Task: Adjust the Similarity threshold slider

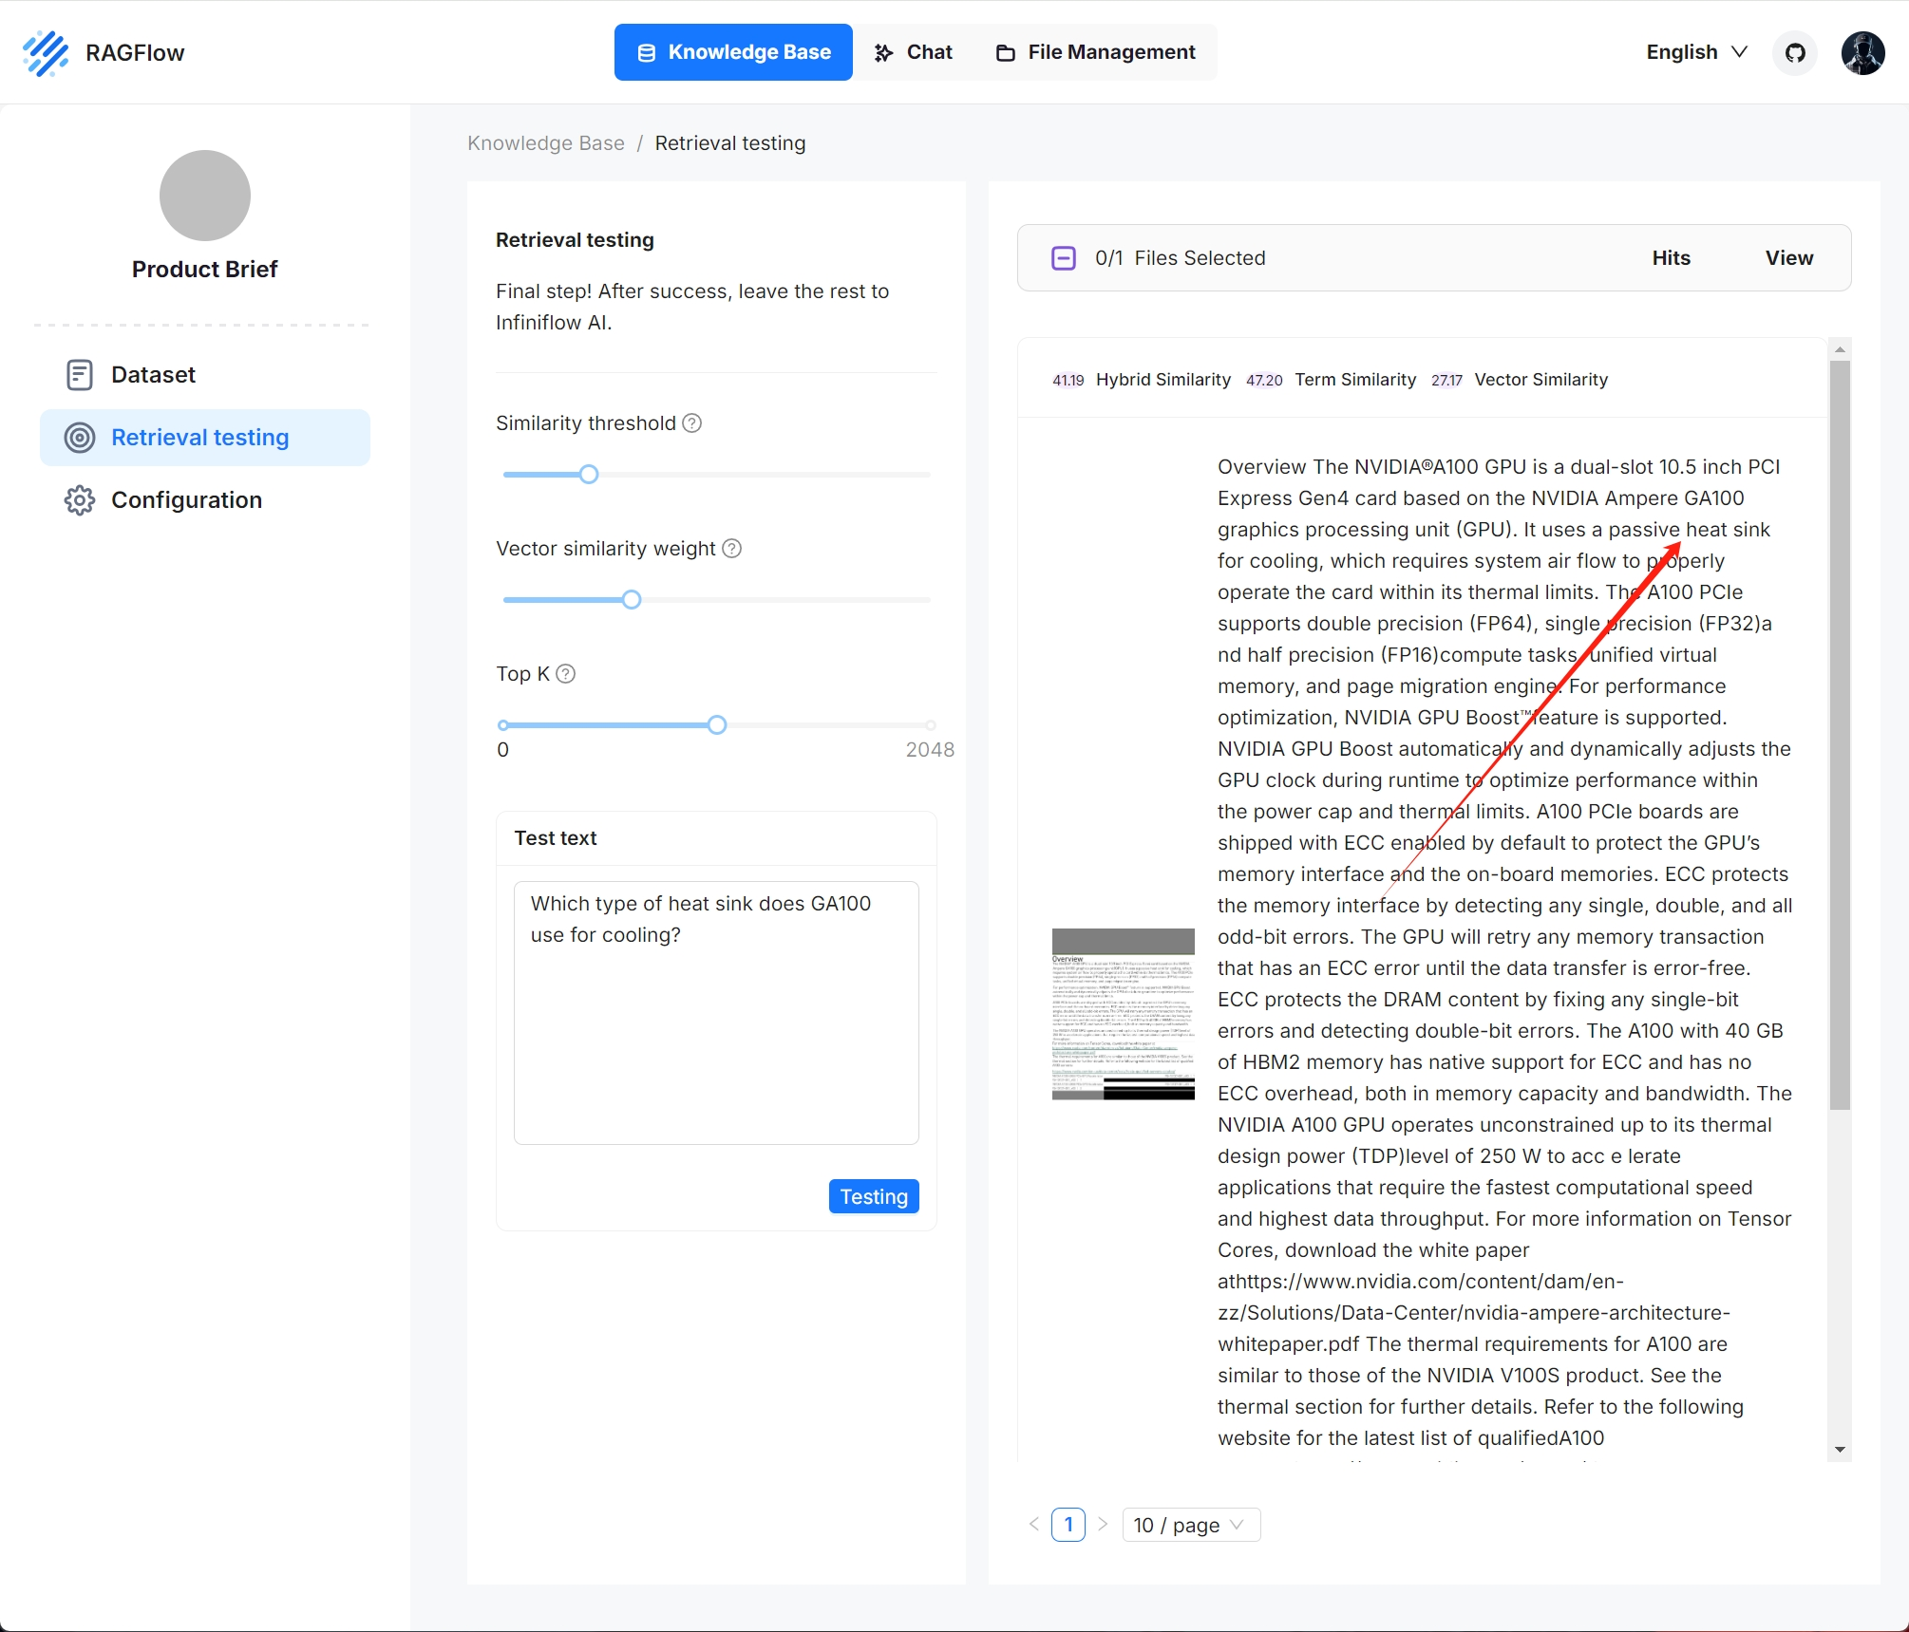Action: pyautogui.click(x=586, y=473)
